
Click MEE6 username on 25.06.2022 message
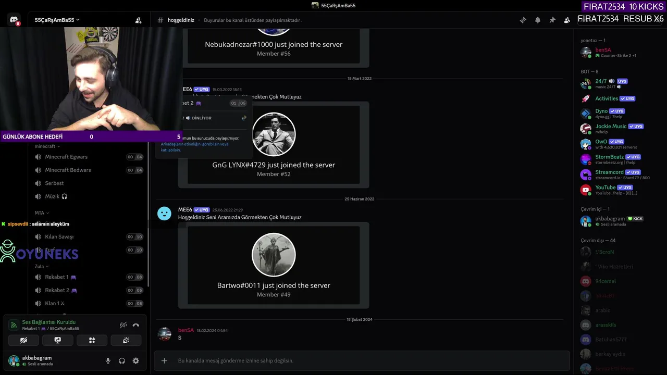pos(185,210)
